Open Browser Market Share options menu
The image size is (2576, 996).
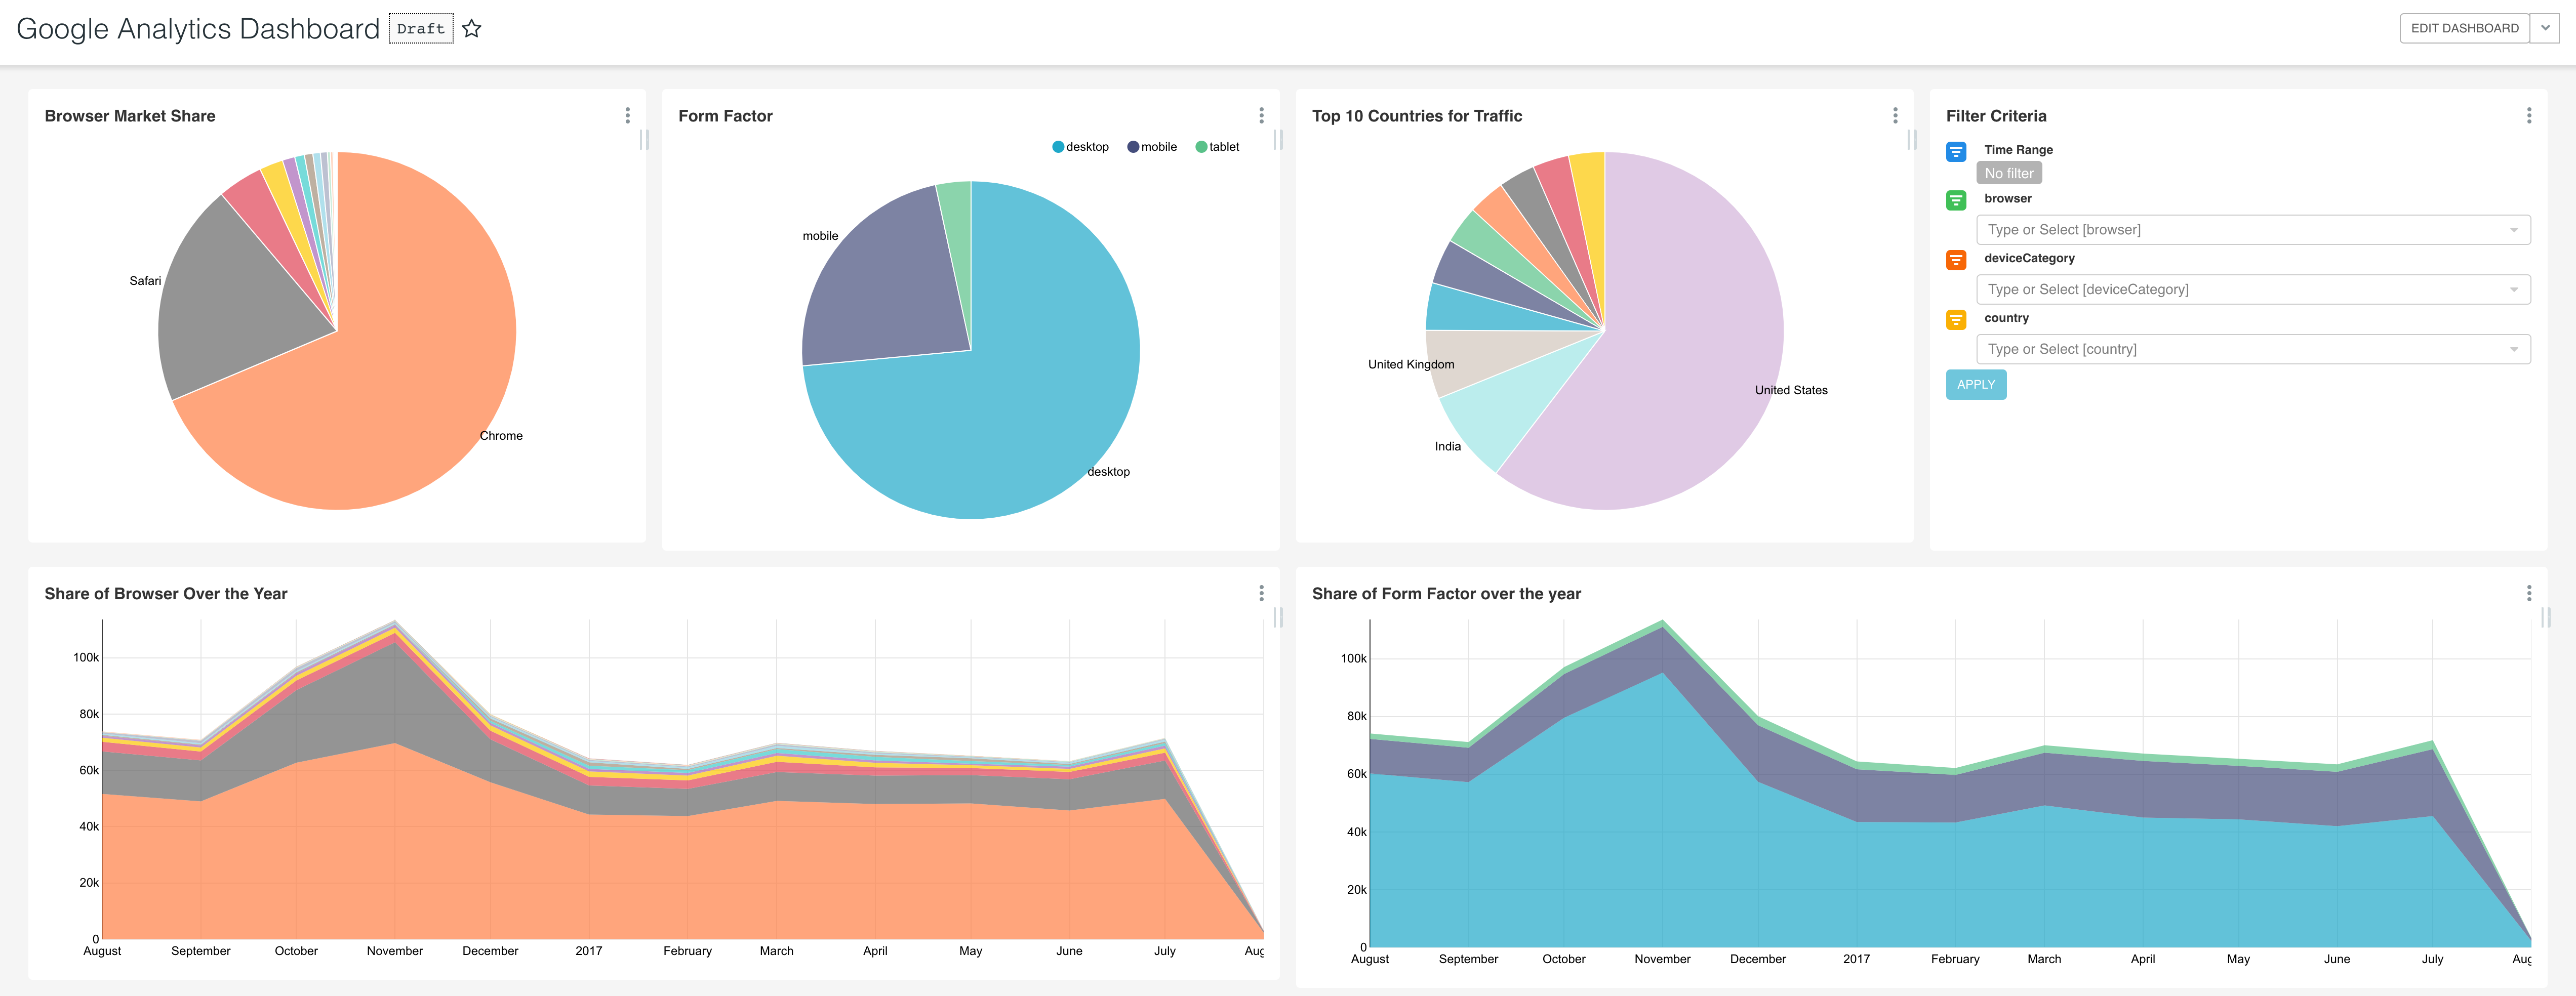[x=627, y=116]
